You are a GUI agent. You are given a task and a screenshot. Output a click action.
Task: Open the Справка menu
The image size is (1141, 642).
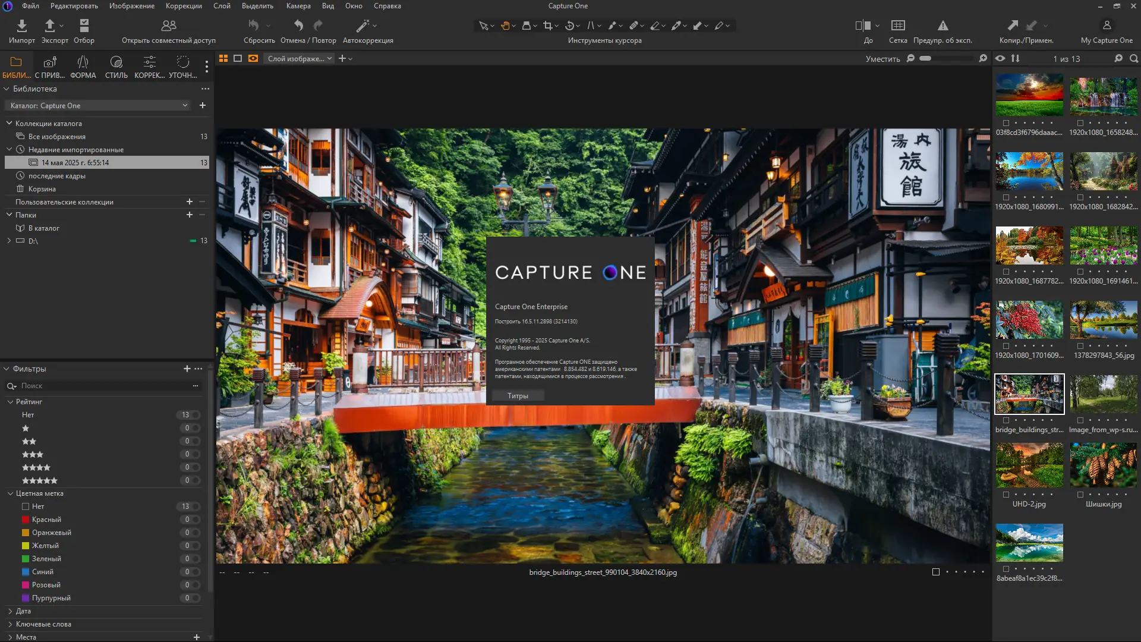(x=387, y=6)
